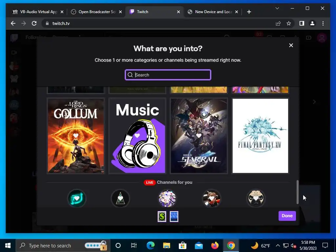This screenshot has height=252, width=336.
Task: Close the What are you into dialog
Action: [x=291, y=45]
